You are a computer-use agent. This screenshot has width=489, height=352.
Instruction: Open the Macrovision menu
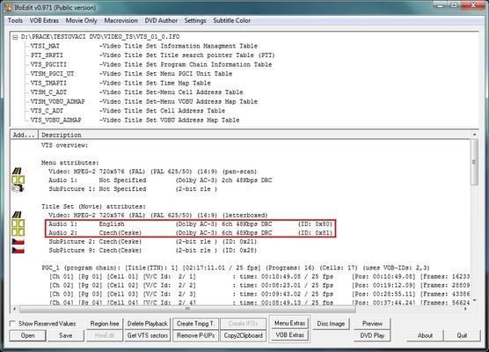coord(121,20)
